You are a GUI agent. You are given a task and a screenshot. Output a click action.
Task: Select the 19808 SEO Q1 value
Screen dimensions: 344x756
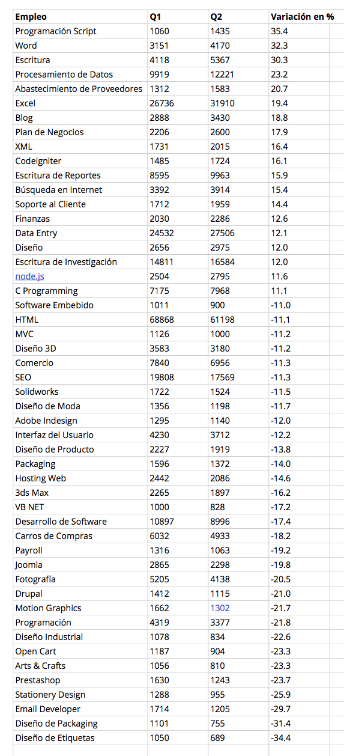[178, 377]
